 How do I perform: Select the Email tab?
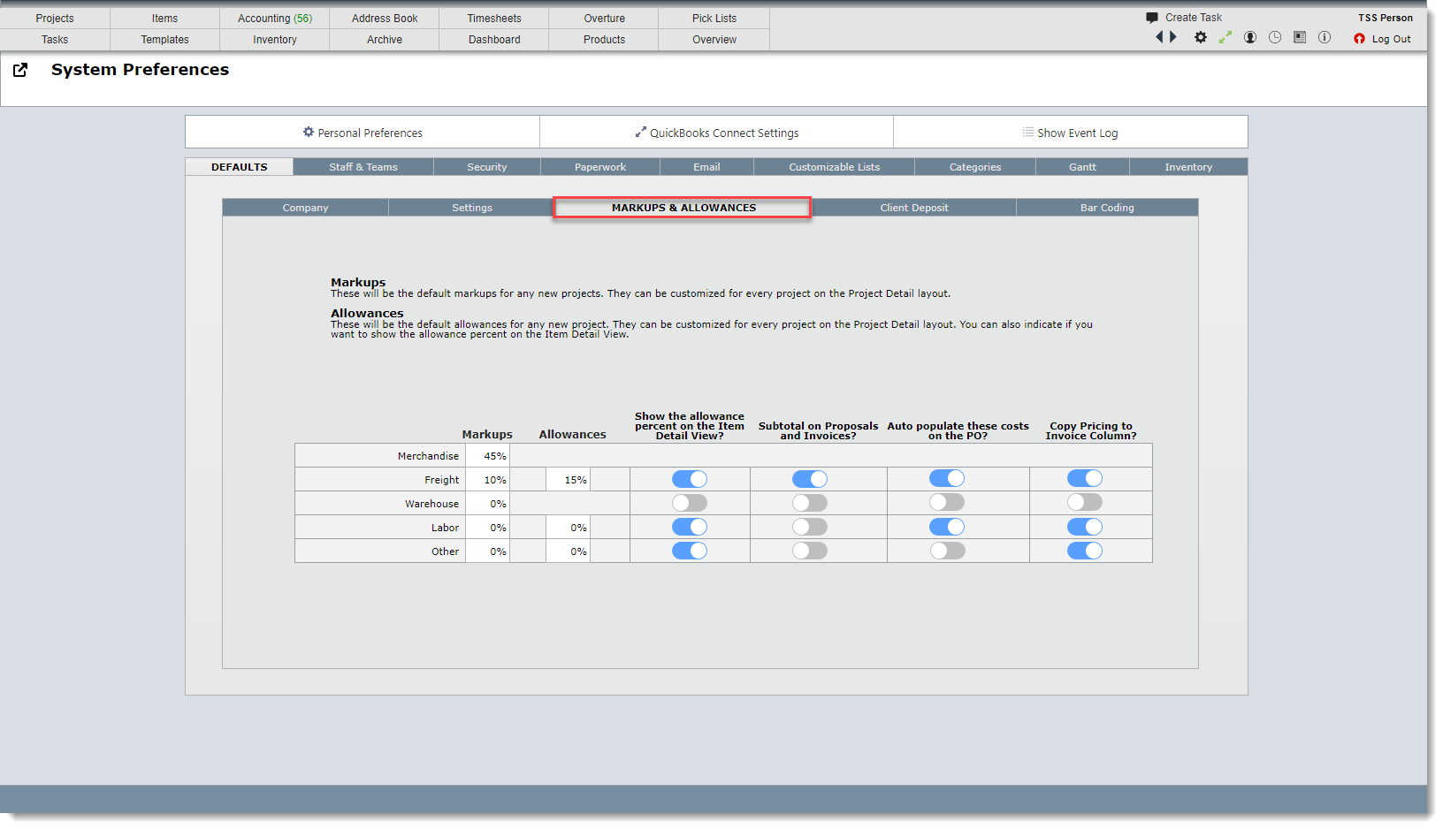coord(706,167)
